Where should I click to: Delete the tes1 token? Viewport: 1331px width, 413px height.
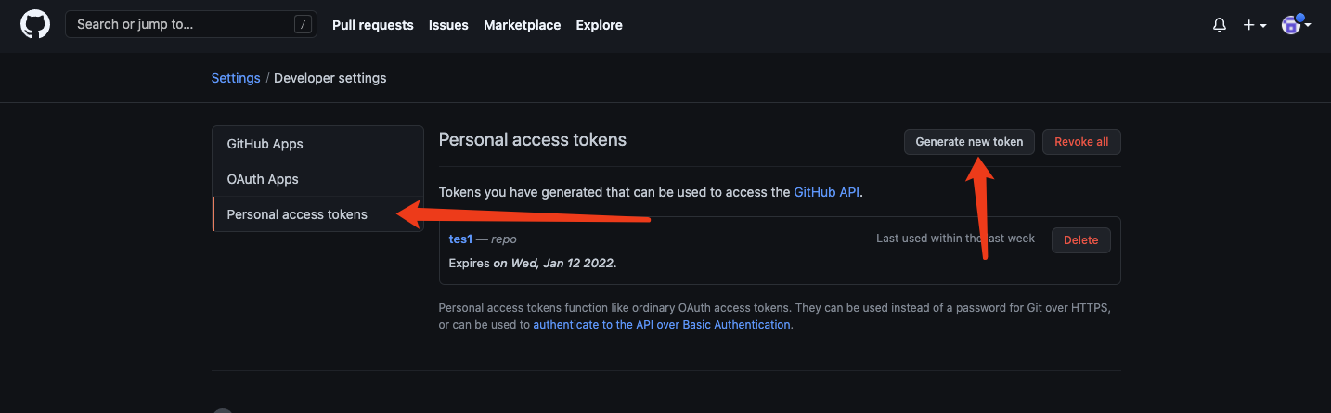point(1080,239)
